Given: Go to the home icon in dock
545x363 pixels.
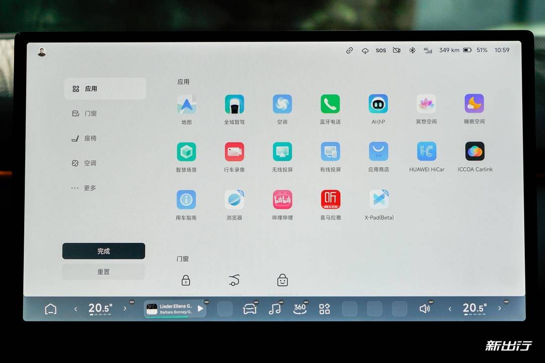Looking at the screenshot, I should pos(51,309).
